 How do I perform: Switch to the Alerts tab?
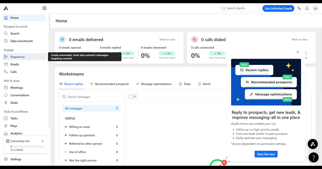(204, 84)
